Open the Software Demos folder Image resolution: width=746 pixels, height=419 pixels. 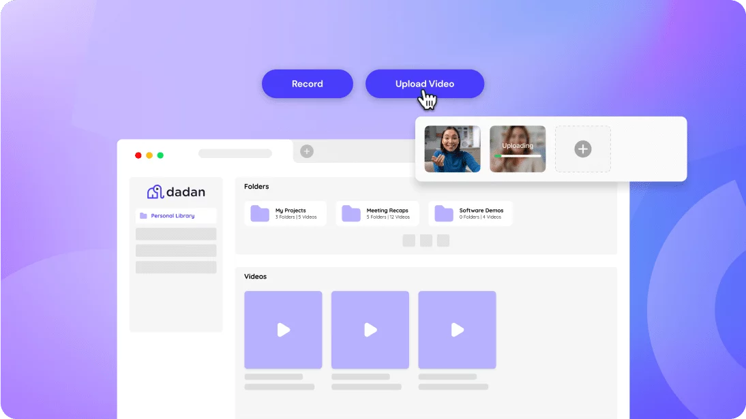(470, 213)
